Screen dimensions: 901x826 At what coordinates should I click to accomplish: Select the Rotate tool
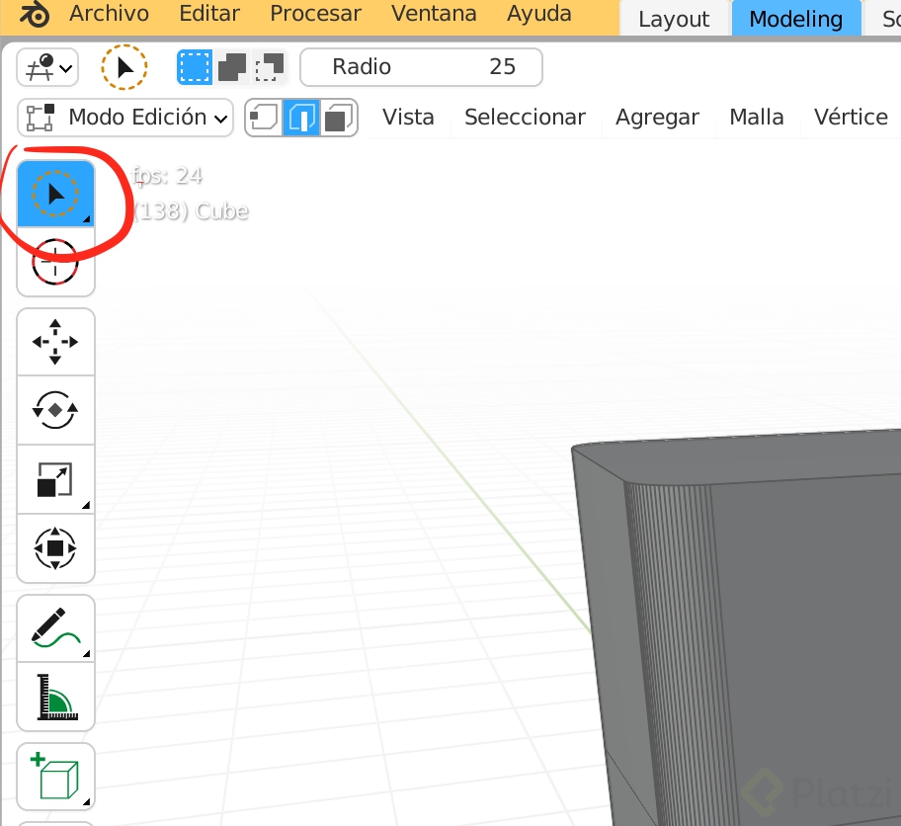[54, 410]
